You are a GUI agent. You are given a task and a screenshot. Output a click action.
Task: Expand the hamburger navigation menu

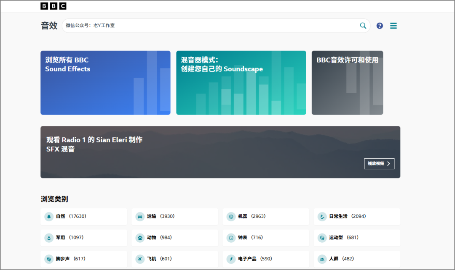click(x=393, y=26)
